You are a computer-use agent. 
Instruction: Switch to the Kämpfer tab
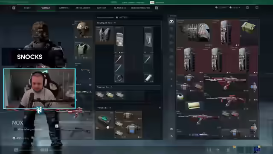64,8
